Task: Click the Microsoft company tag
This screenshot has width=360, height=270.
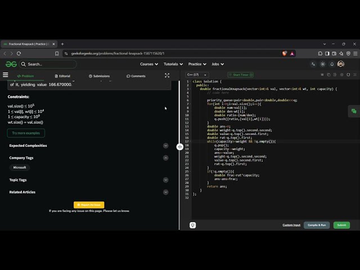Action: [20, 168]
